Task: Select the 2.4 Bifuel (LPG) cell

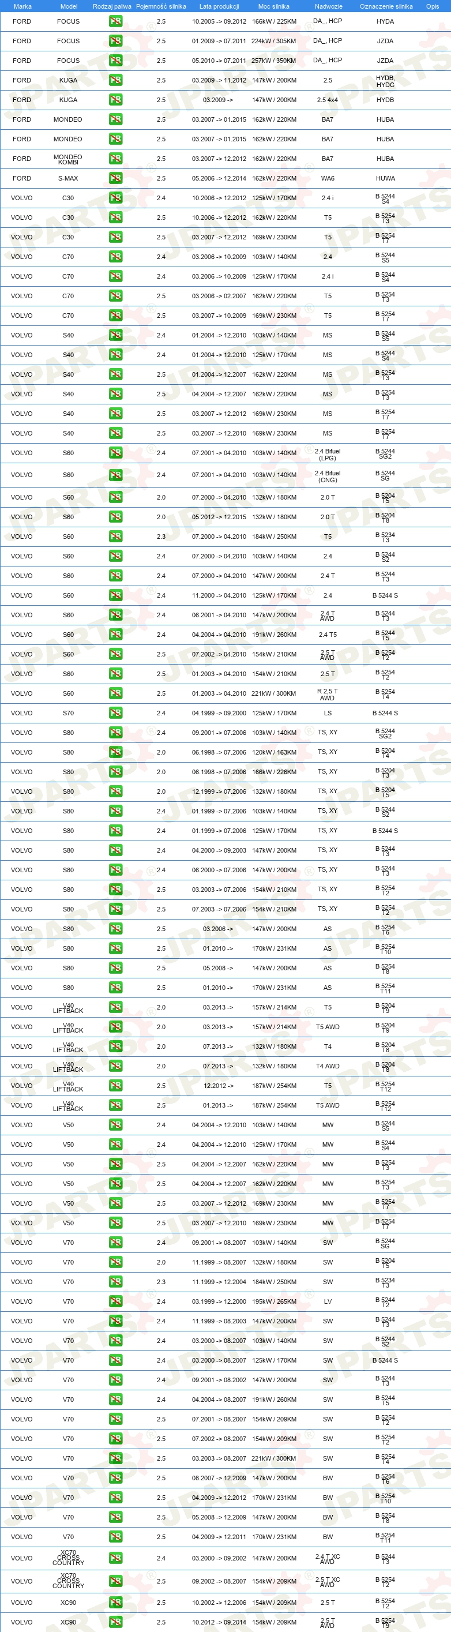Action: pyautogui.click(x=328, y=454)
